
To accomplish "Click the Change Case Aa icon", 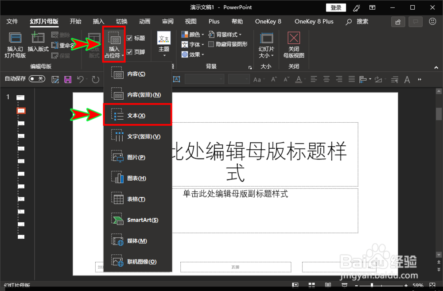I will [x=257, y=80].
